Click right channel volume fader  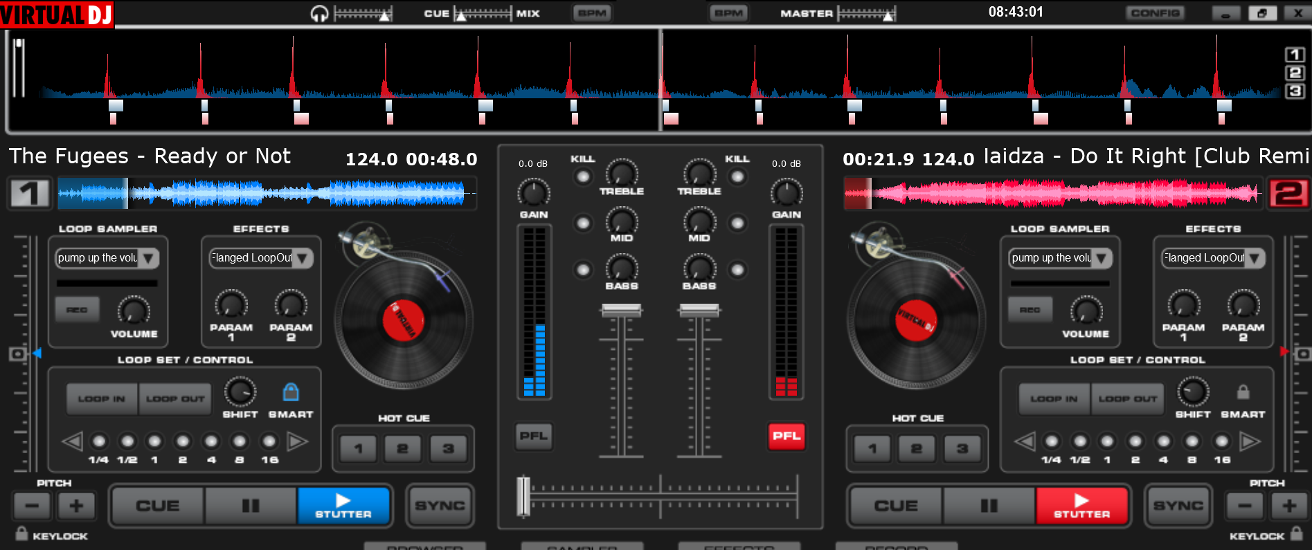click(699, 311)
